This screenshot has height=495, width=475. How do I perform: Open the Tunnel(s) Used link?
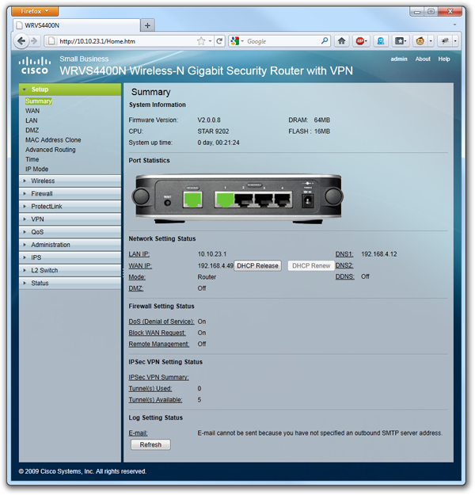coord(150,389)
